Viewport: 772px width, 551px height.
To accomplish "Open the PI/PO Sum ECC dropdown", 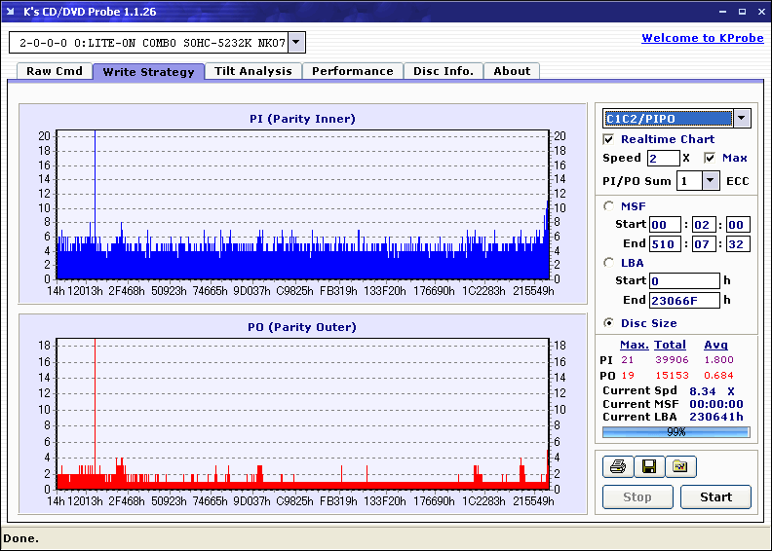I will click(710, 181).
